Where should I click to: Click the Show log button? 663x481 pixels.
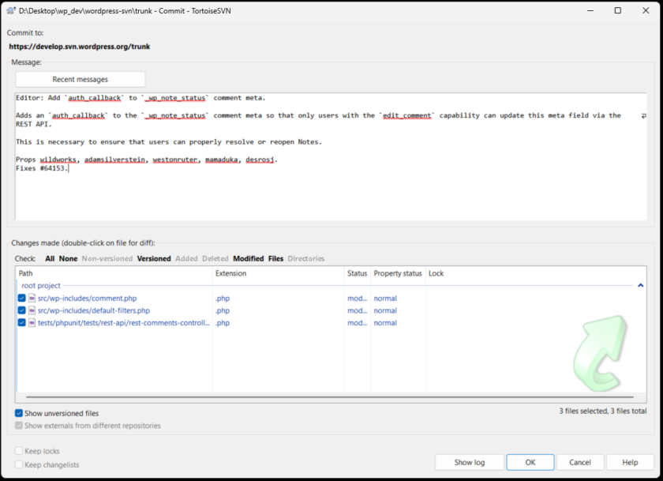coord(469,462)
